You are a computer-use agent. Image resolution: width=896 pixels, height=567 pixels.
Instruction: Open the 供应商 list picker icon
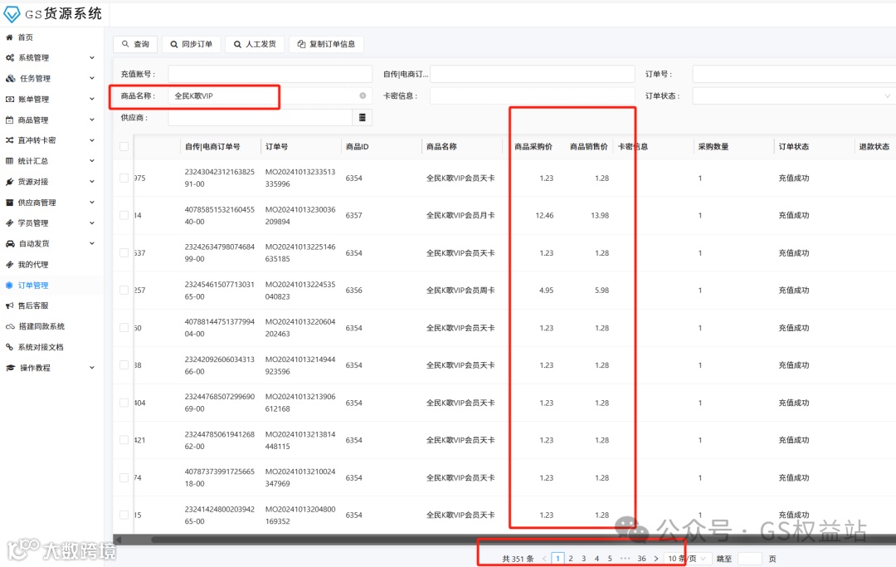(x=363, y=117)
